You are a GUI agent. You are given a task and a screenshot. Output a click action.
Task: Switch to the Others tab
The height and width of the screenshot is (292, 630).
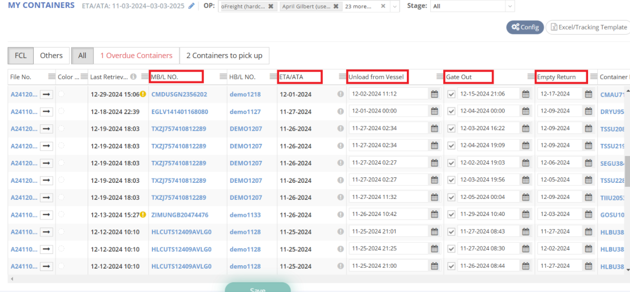point(51,56)
